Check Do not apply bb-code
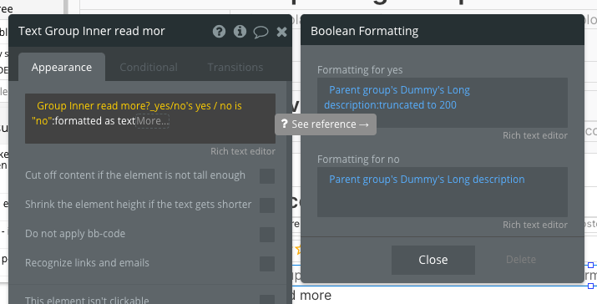Screen dimensions: 597x304 click(x=267, y=235)
